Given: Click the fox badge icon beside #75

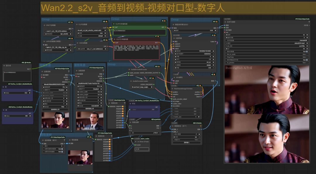Looking at the screenshot, I should pos(91,137).
